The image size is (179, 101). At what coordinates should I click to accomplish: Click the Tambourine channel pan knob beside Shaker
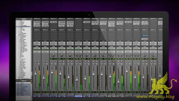coord(145,56)
